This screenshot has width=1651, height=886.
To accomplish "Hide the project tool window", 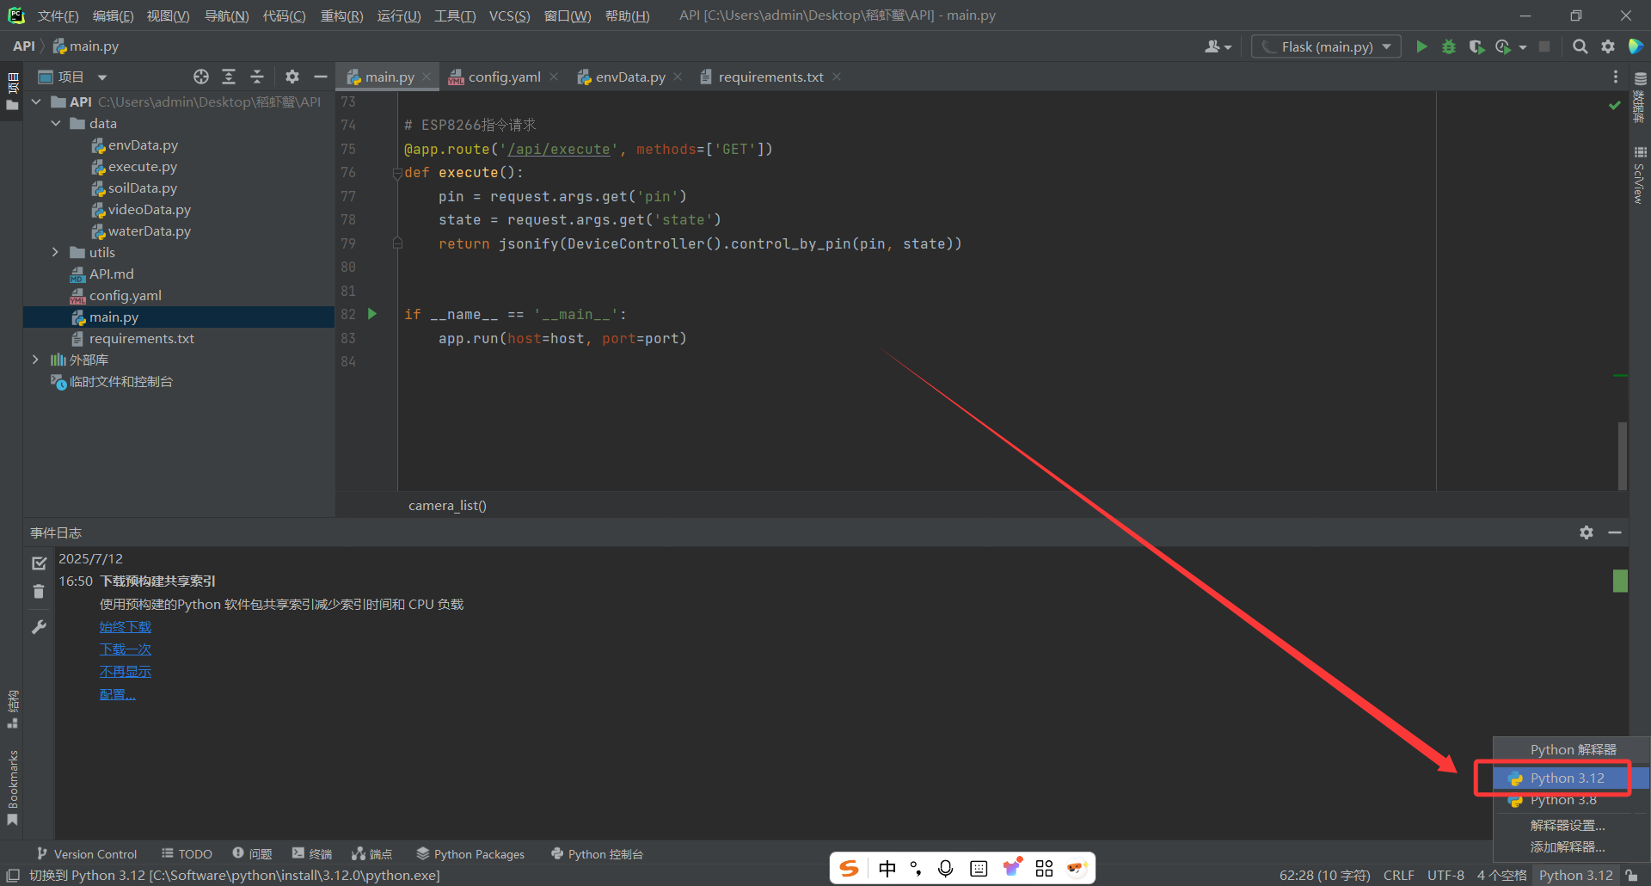I will pyautogui.click(x=321, y=77).
